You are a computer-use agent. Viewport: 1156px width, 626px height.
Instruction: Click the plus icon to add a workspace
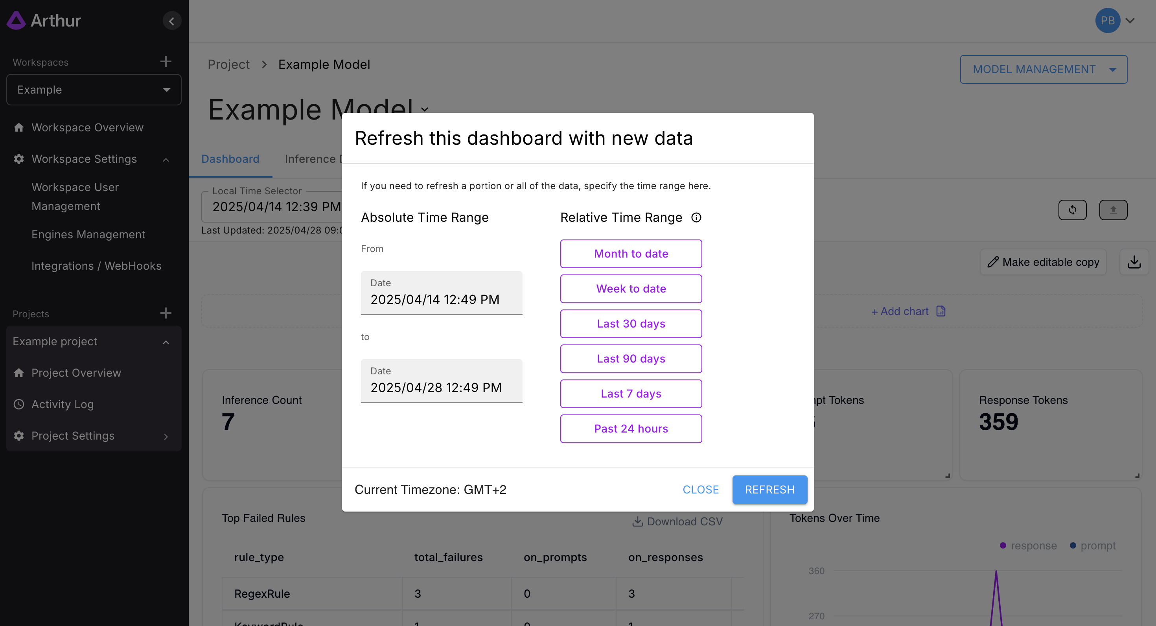(x=166, y=61)
